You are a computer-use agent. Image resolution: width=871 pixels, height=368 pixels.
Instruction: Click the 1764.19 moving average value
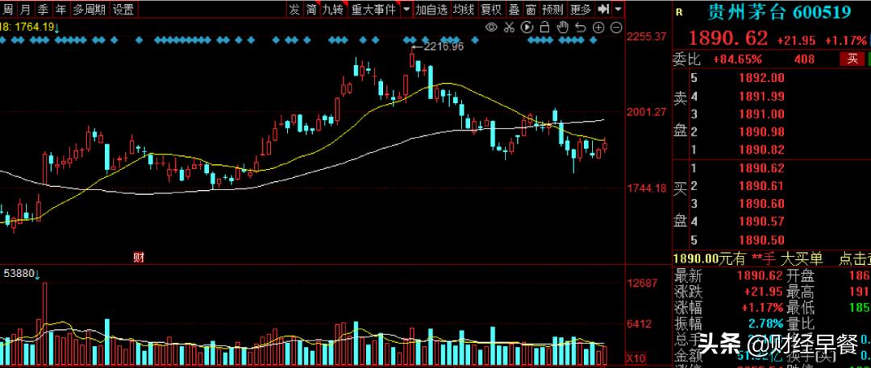(33, 27)
